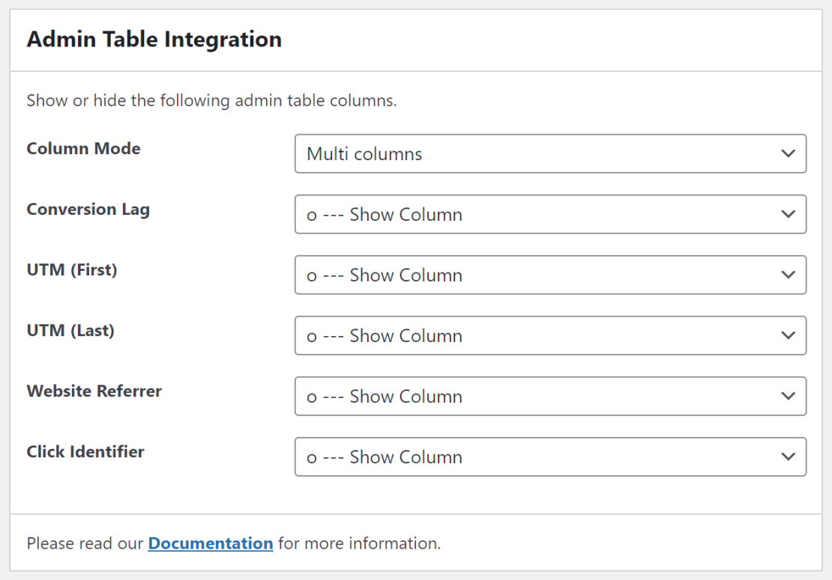Image resolution: width=832 pixels, height=580 pixels.
Task: Click the Admin Table Integration heading
Action: [x=154, y=39]
